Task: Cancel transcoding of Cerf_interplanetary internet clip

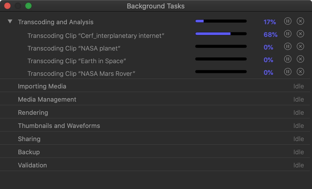Action: tap(300, 34)
